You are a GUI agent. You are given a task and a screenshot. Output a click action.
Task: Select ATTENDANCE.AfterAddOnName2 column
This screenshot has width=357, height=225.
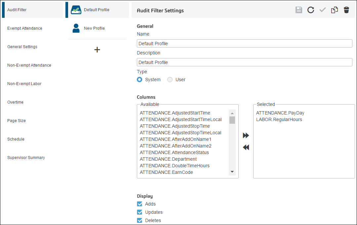click(176, 146)
